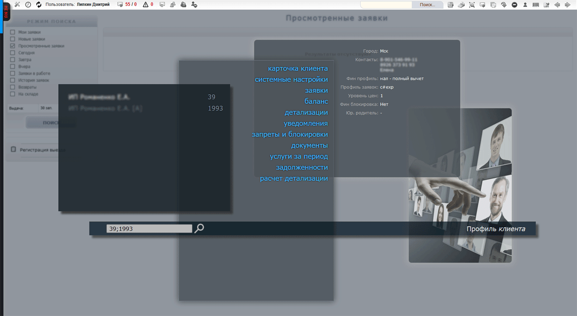Open the clock icon in top toolbar
This screenshot has height=316, width=577.
point(28,4)
